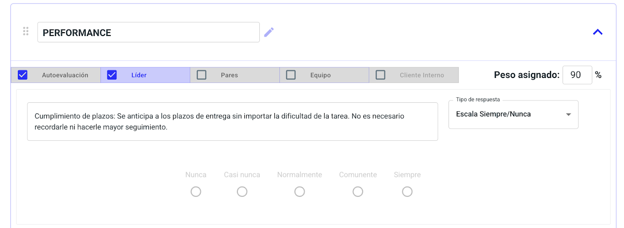Click the Cumplimiento de plazos question text box
This screenshot has width=624, height=228.
[232, 121]
